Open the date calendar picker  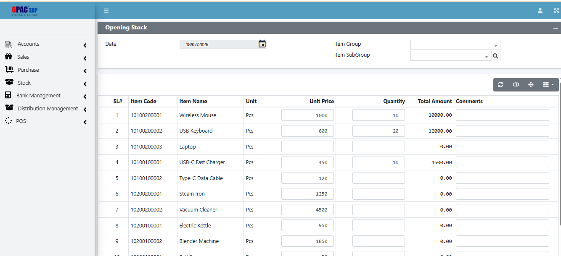coord(262,44)
